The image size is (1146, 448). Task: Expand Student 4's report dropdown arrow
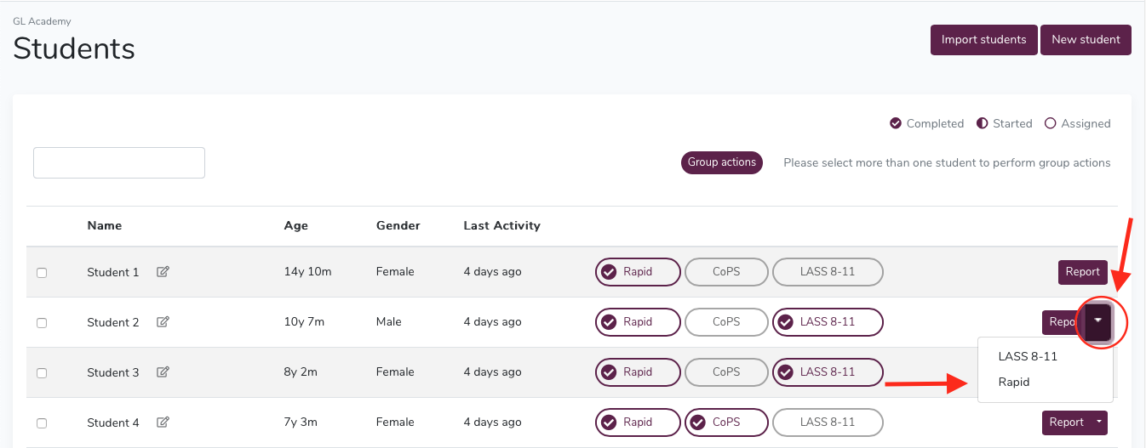1099,422
